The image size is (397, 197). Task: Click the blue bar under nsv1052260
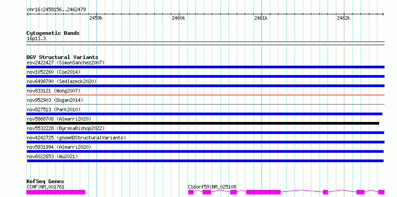coord(205,76)
